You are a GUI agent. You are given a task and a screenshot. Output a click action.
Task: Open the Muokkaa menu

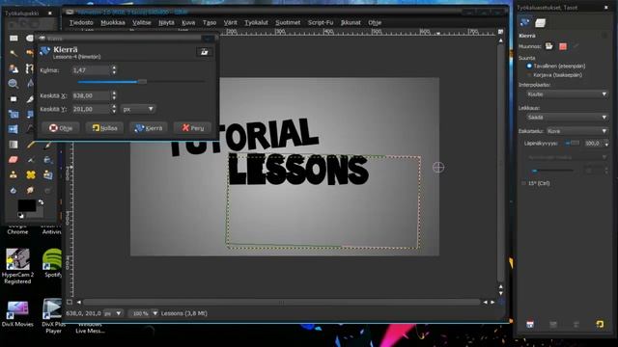113,22
